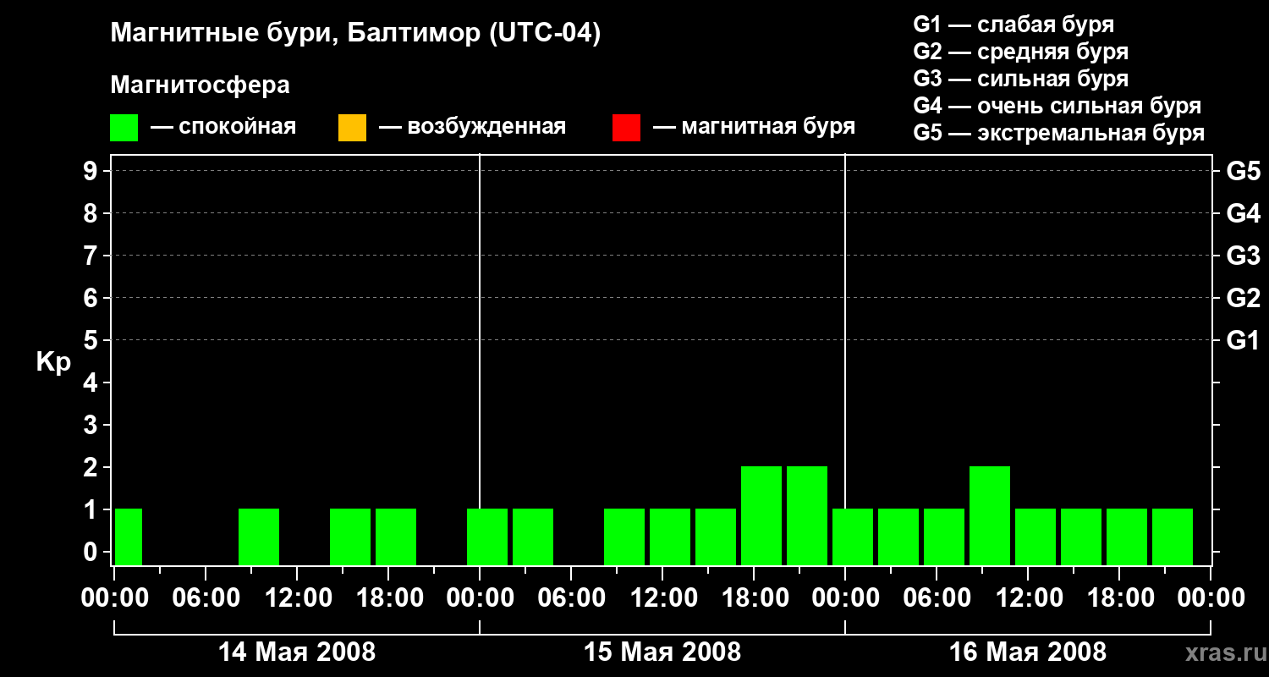Click the '— возбужденная' legend text
Screen dimensions: 1269x677
coord(472,127)
